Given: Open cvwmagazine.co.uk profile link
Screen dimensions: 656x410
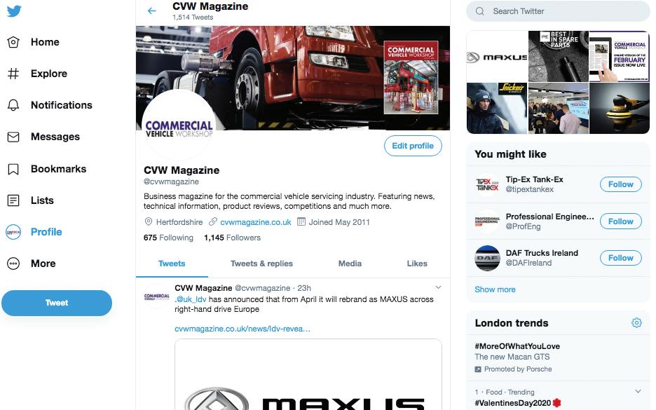Looking at the screenshot, I should 256,222.
